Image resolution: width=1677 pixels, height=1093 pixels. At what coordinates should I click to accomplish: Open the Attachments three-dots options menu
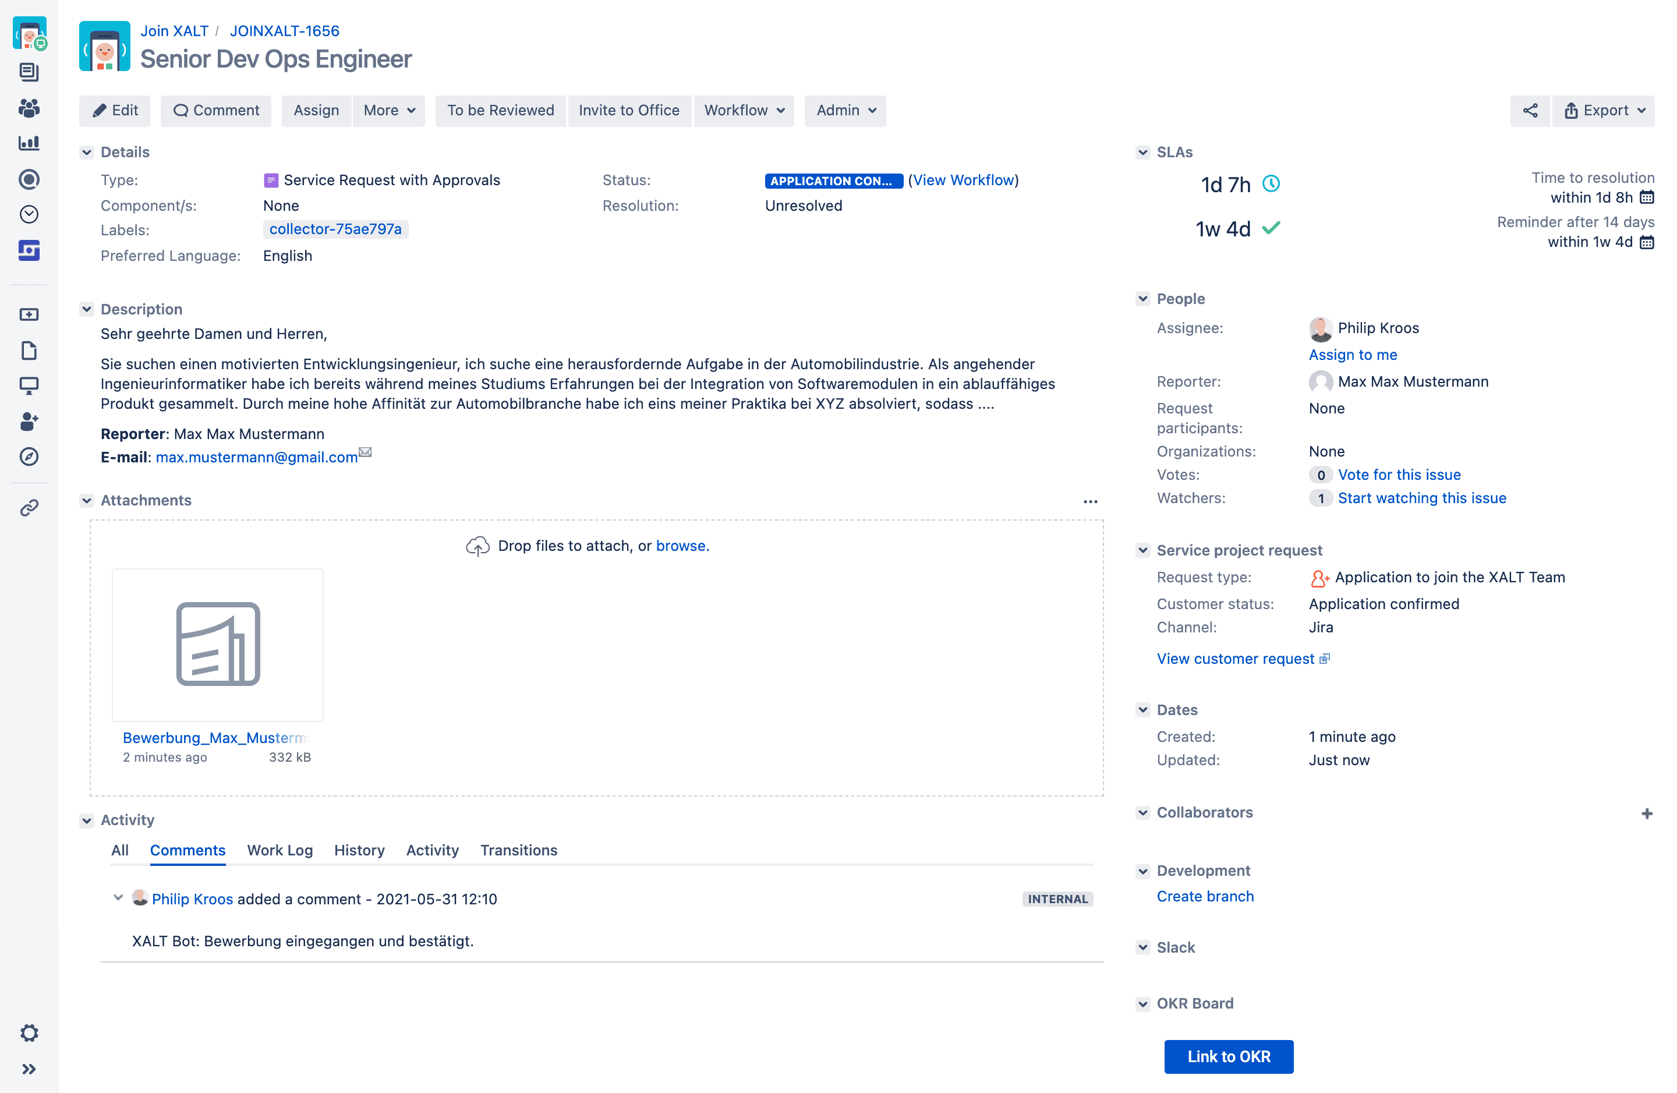[1090, 501]
